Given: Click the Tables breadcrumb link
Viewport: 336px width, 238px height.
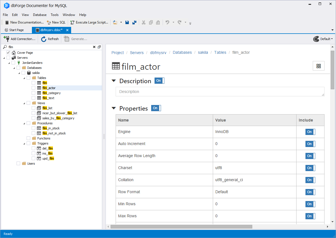Looking at the screenshot, I should pos(220,52).
